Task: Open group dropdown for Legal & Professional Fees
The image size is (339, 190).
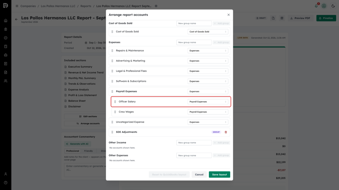Action: [208, 71]
